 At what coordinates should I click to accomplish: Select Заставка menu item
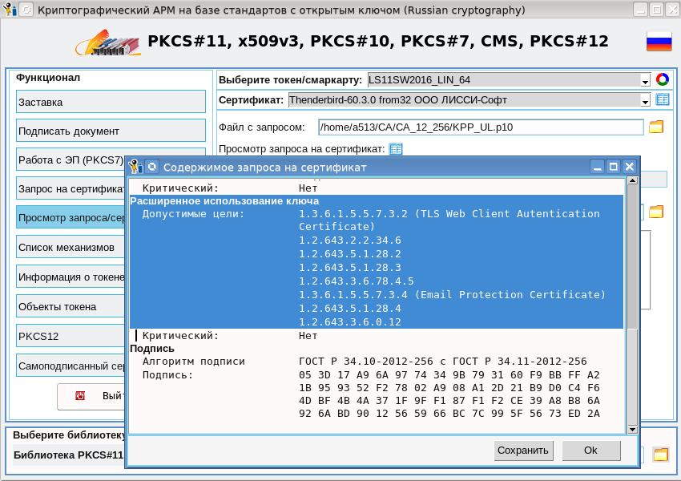(x=111, y=102)
